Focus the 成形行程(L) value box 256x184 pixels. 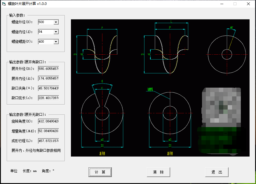click(48, 141)
